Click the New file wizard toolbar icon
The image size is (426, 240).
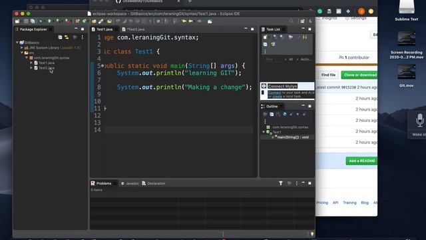click(x=17, y=21)
